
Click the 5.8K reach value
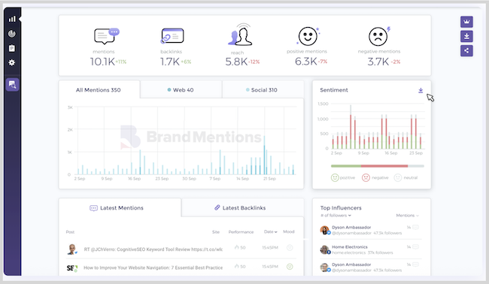click(236, 62)
